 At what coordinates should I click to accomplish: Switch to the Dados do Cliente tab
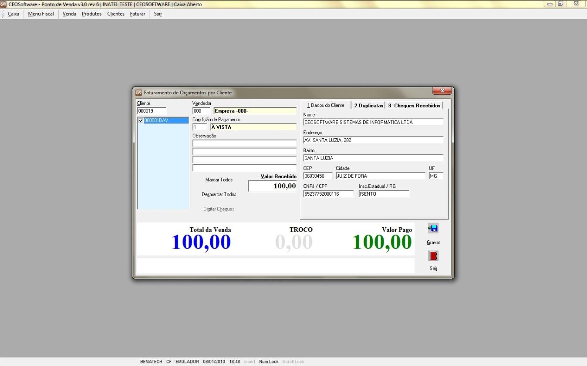(x=326, y=105)
